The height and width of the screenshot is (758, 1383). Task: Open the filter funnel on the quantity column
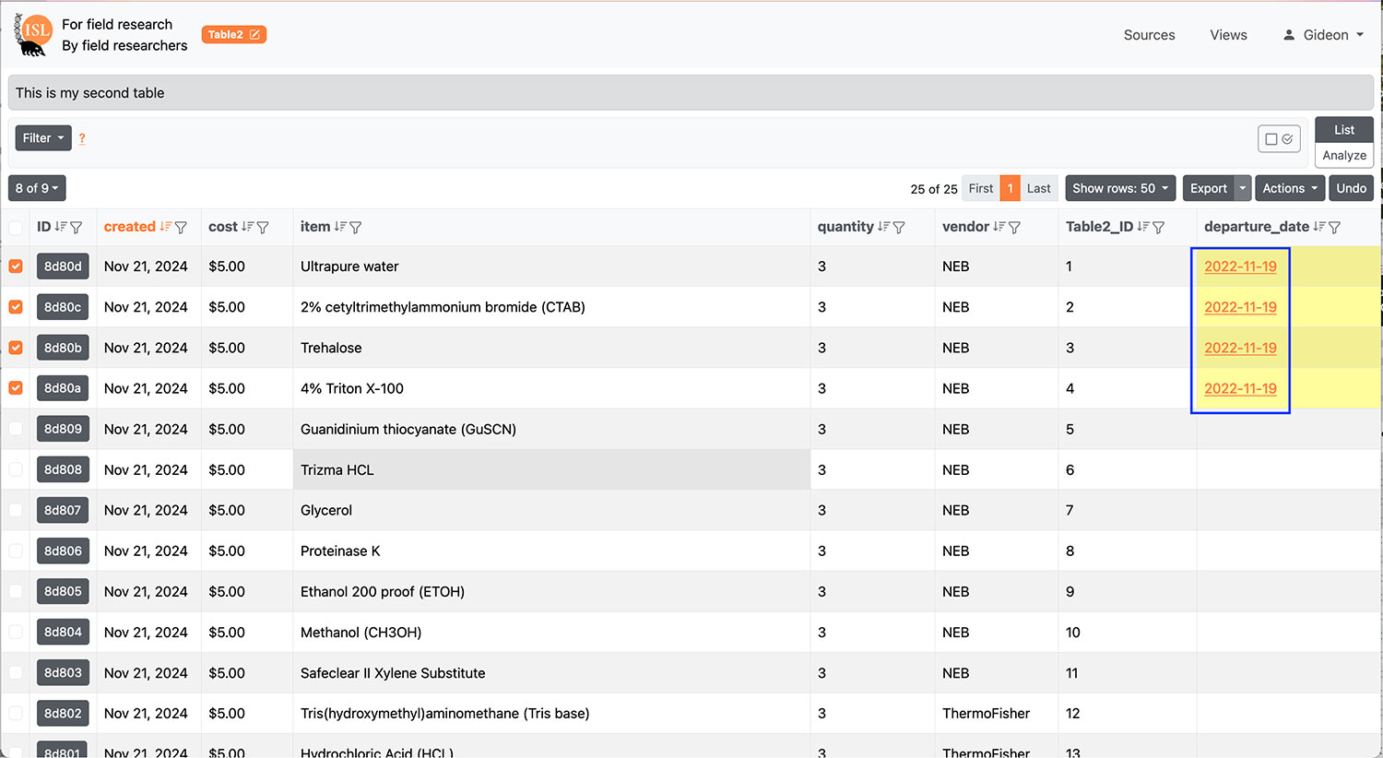point(899,227)
